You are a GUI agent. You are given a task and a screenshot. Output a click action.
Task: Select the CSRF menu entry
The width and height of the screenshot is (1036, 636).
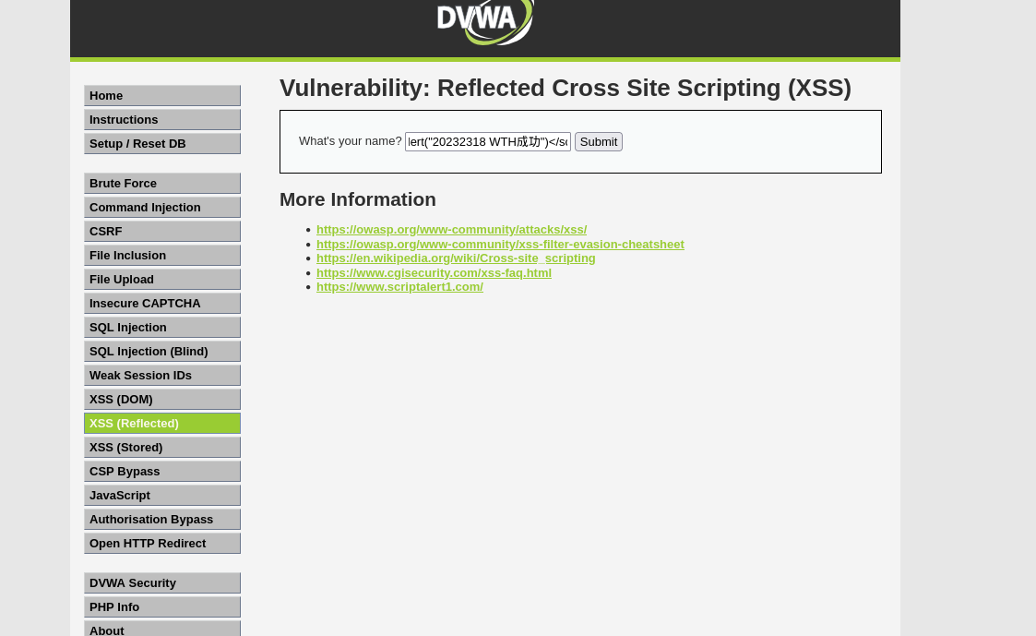click(161, 232)
